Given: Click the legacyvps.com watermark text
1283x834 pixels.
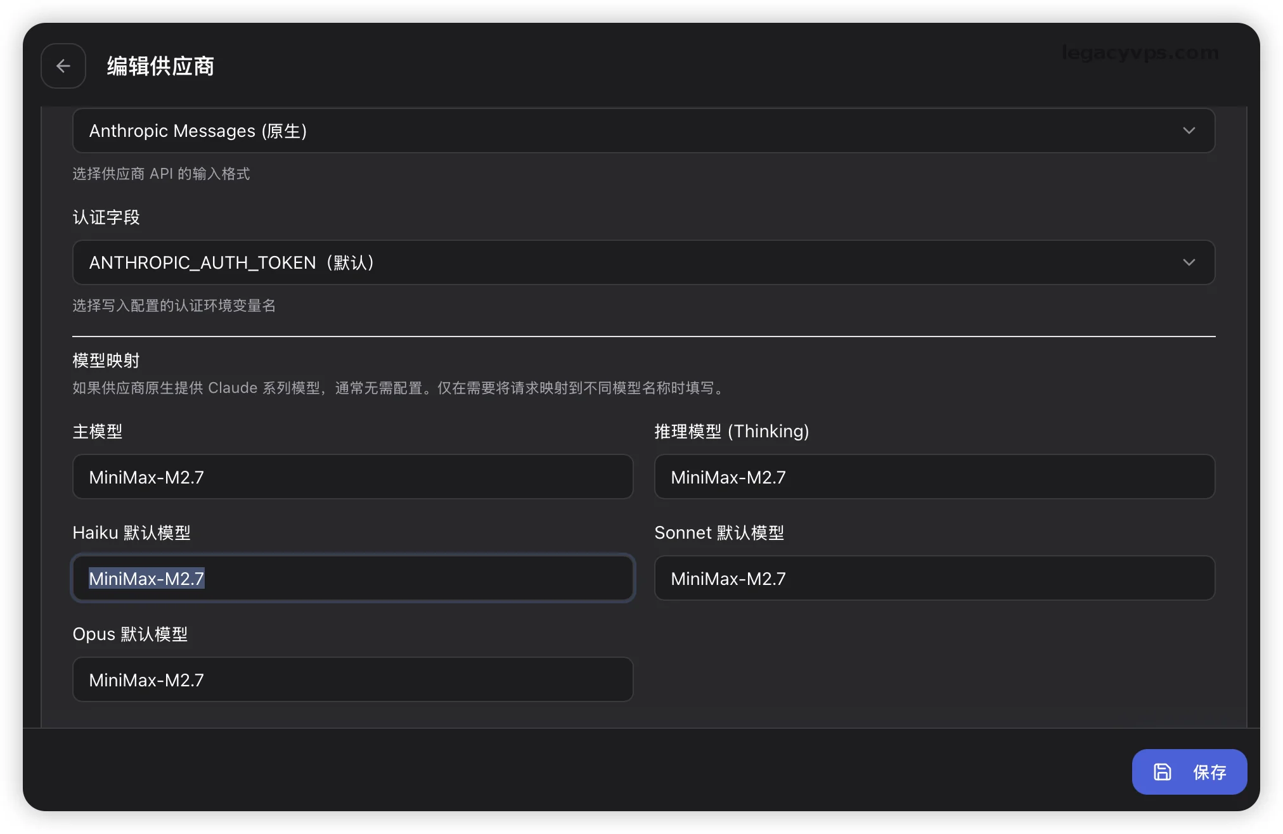Looking at the screenshot, I should [x=1140, y=53].
